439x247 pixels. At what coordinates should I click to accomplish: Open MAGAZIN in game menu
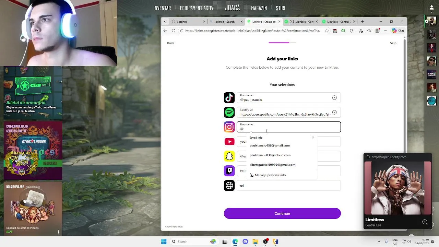point(259,8)
